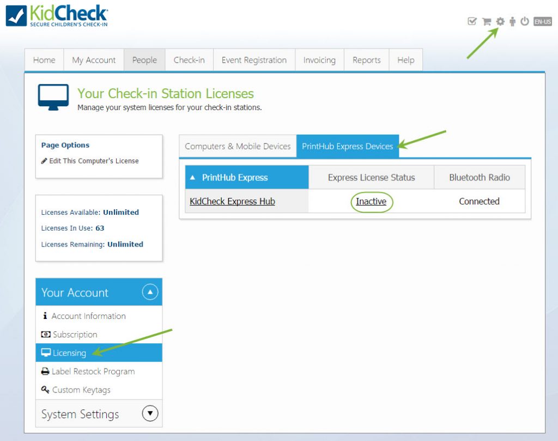Viewport: 558px width, 441px height.
Task: Click the Inactive license status link
Action: 372,201
